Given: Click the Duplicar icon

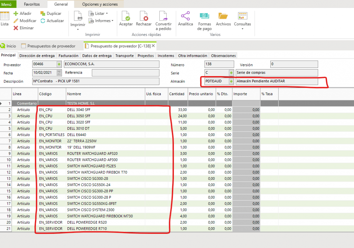Looking at the screenshot, I should tap(43, 13).
